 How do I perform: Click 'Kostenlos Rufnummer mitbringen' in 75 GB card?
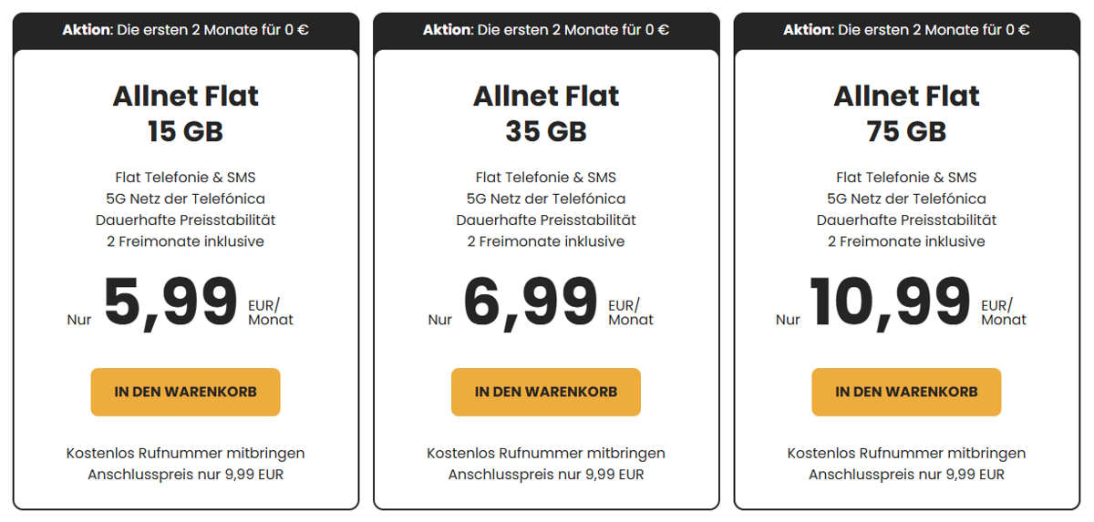907,453
